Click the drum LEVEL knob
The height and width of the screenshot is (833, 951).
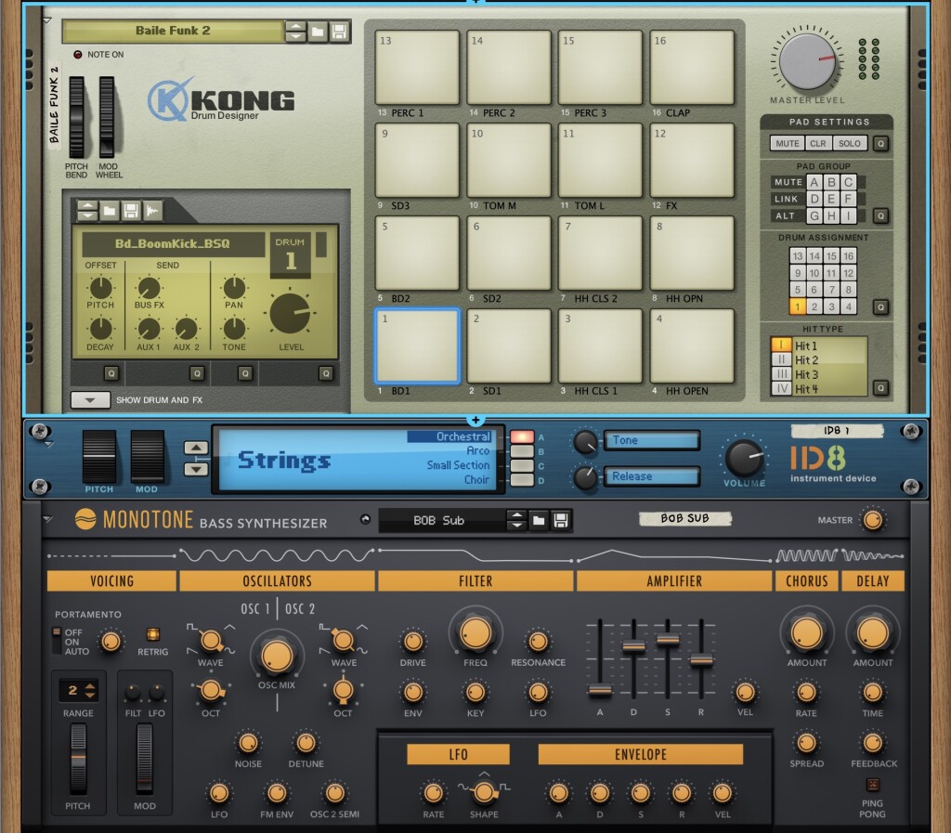click(x=290, y=314)
